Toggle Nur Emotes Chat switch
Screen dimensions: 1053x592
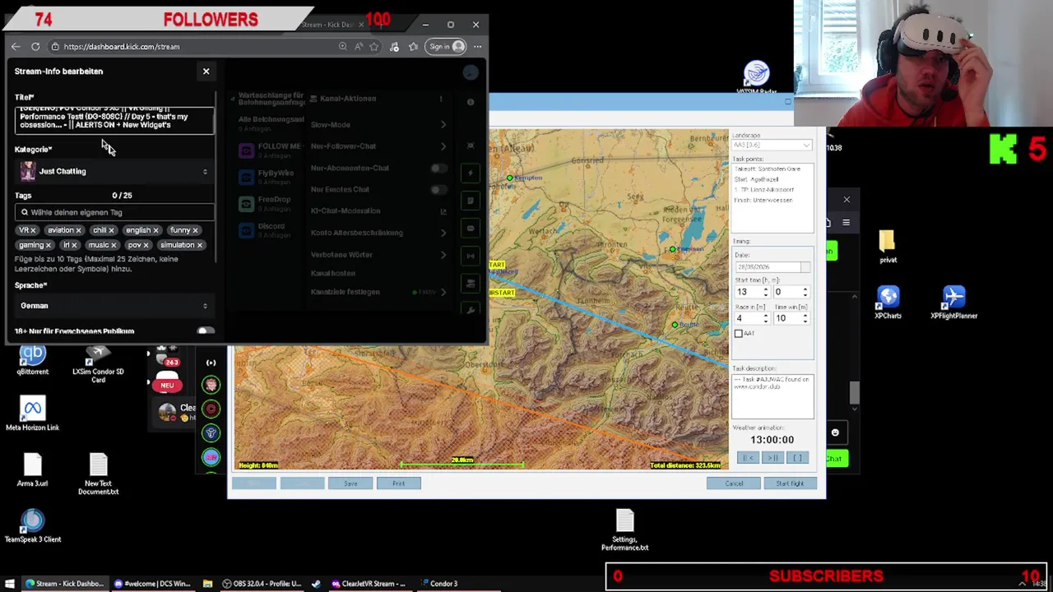point(439,190)
